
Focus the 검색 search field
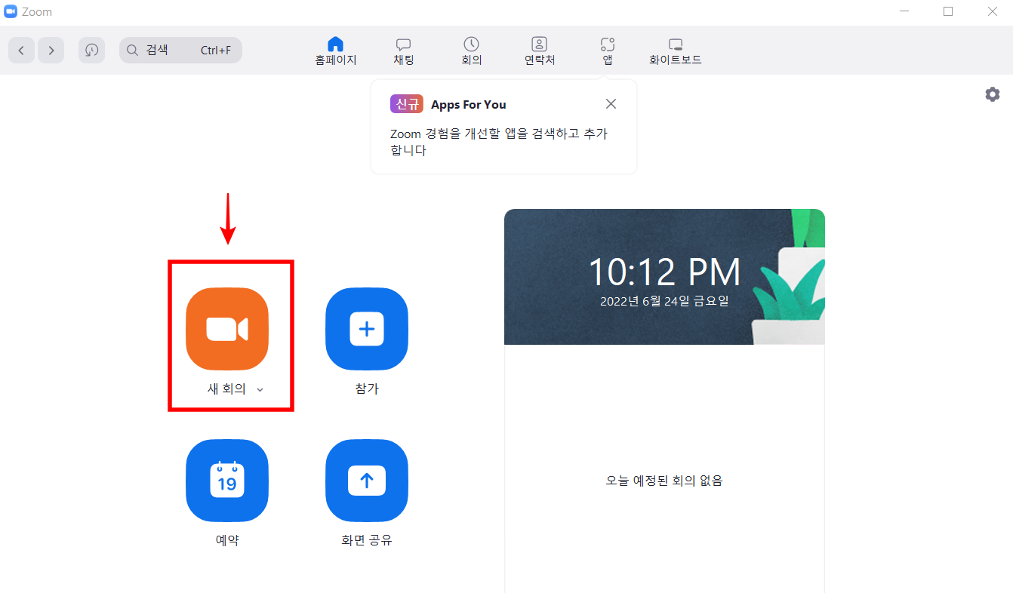180,51
